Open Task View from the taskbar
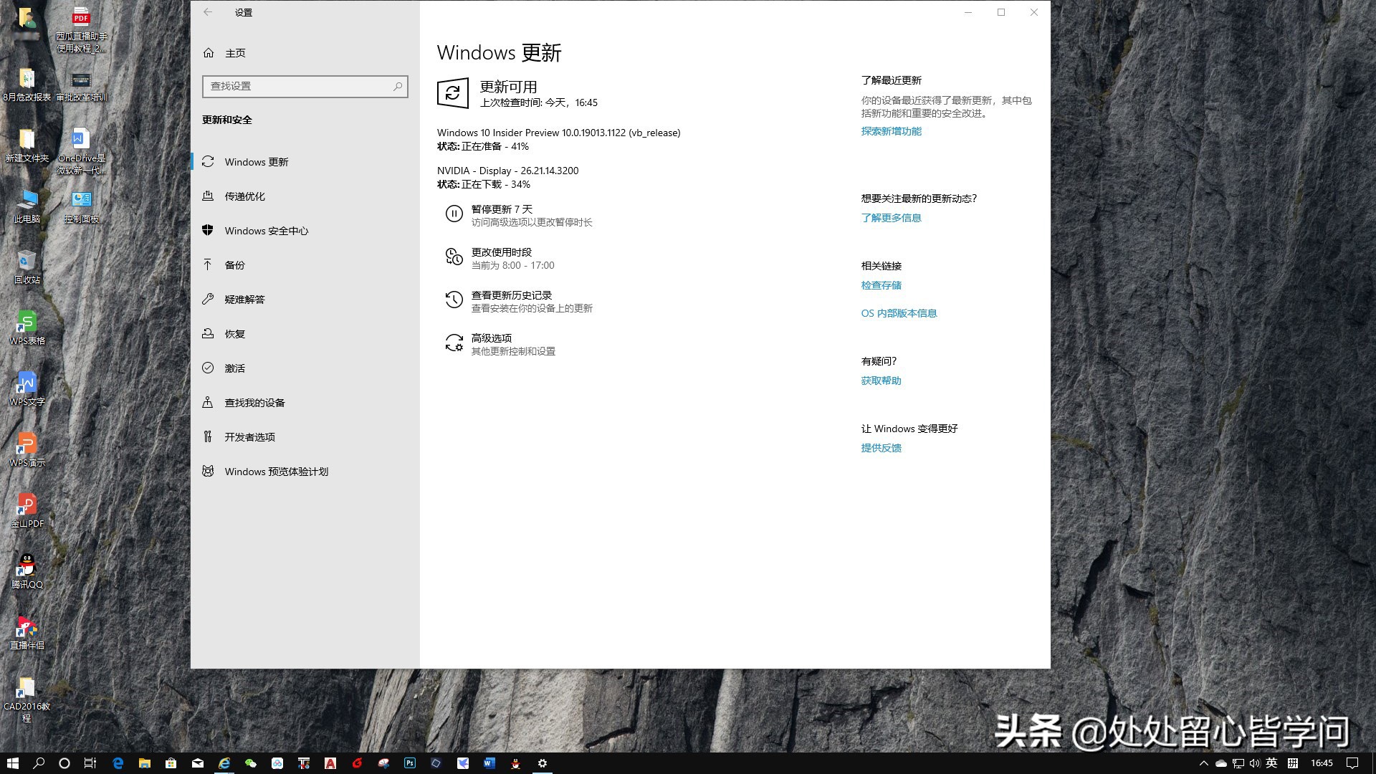This screenshot has width=1376, height=774. coord(90,763)
